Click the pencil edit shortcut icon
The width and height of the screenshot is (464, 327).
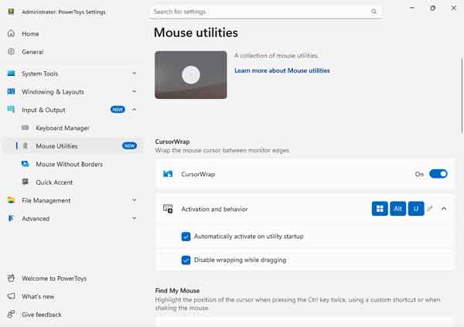[x=431, y=209]
